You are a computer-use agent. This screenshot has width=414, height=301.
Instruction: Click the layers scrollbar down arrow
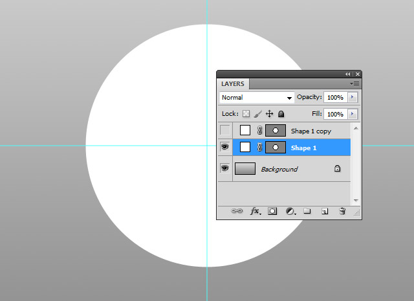click(356, 201)
